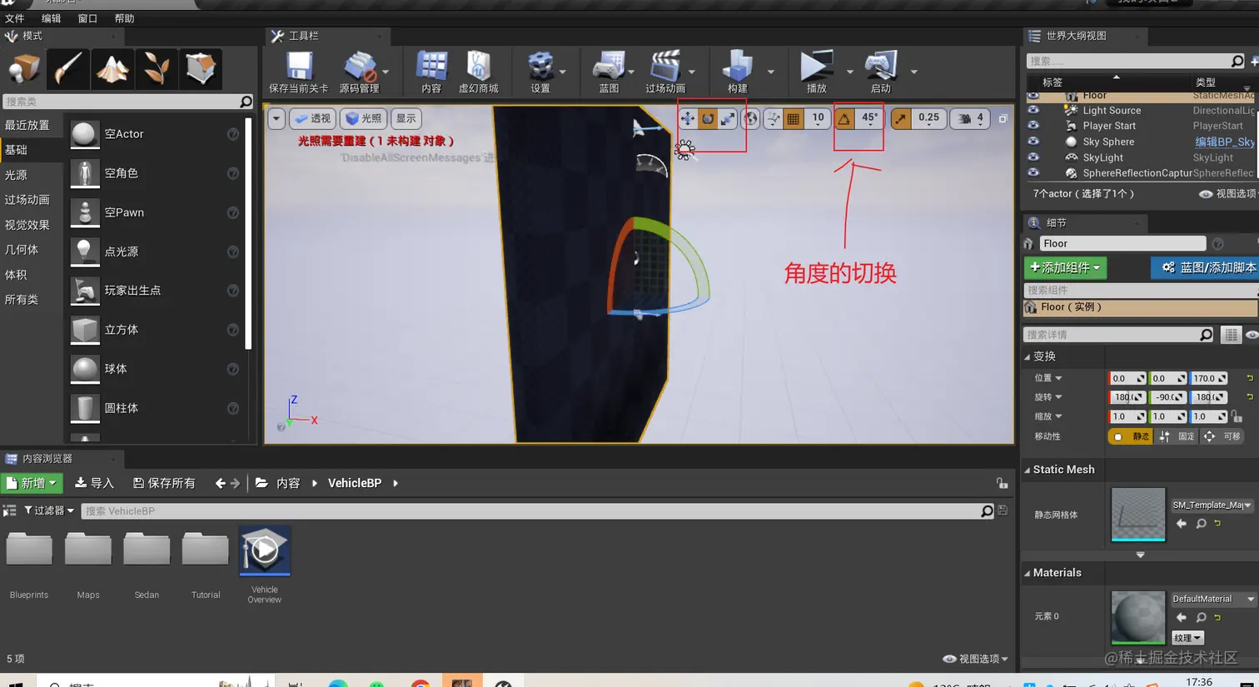Screen dimensions: 1259x687
Task: Open the viewport options dropdown arrow
Action: tap(276, 119)
